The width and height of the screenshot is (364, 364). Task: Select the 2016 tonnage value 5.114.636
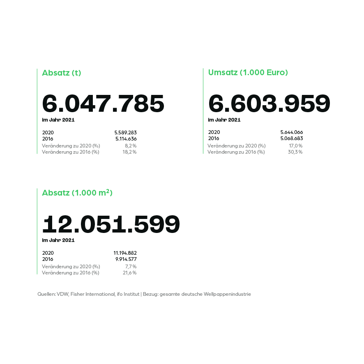126,139
